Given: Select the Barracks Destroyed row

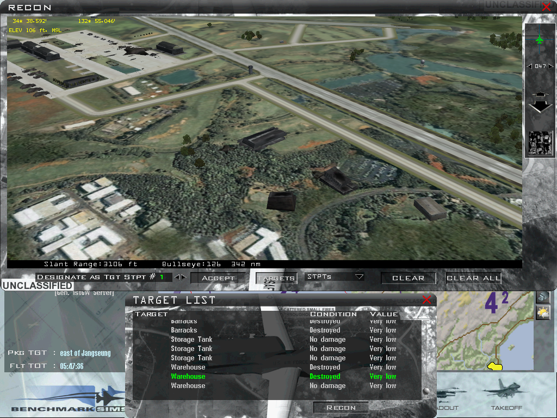Looking at the screenshot, I should (x=283, y=330).
